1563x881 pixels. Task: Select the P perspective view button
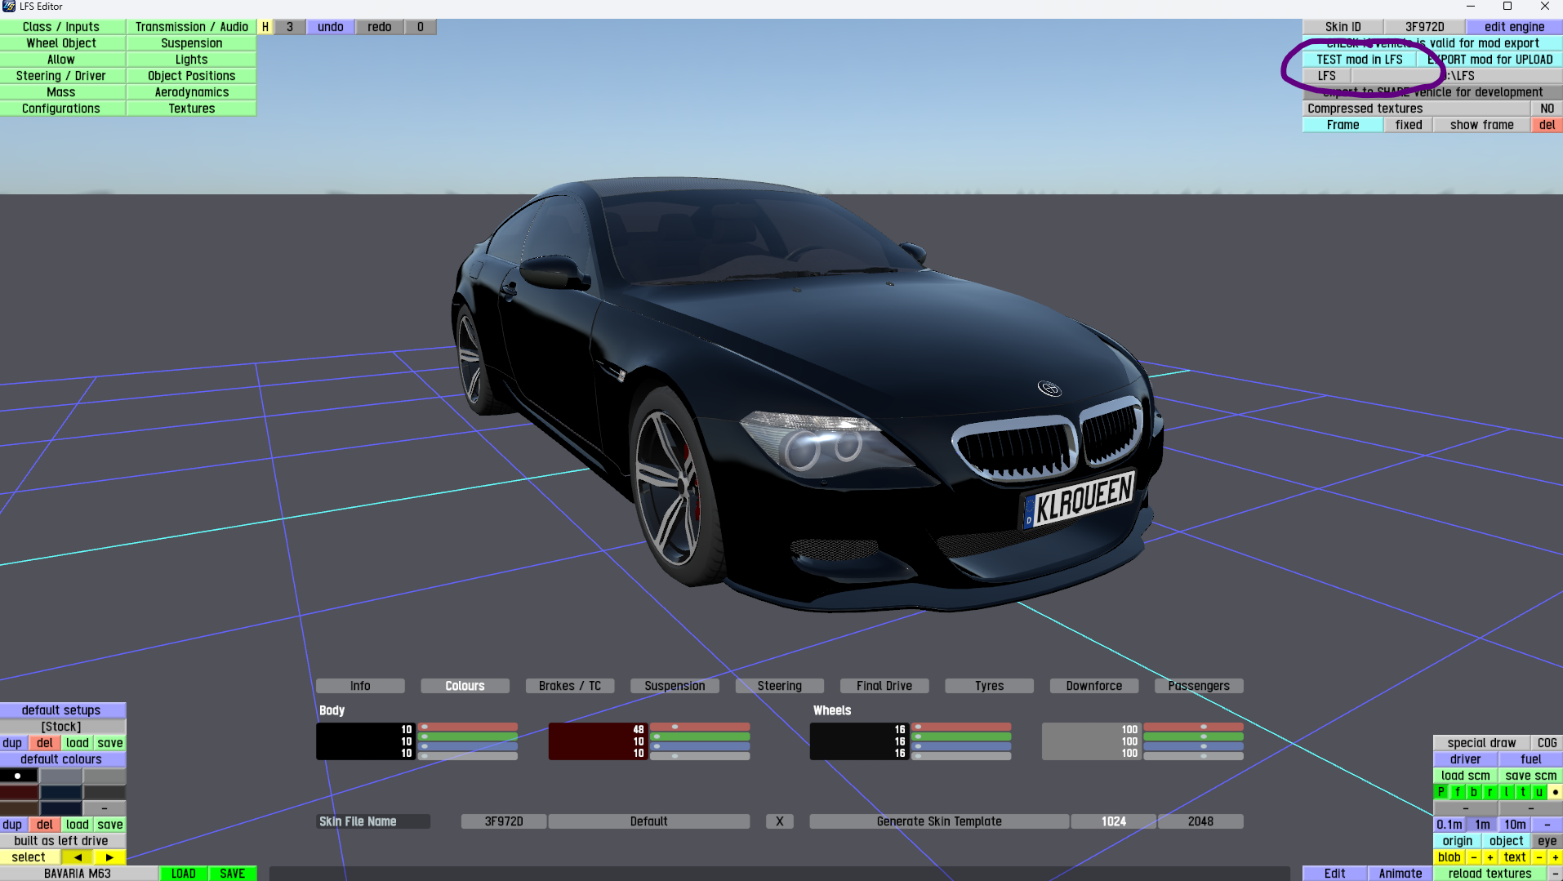pos(1441,792)
